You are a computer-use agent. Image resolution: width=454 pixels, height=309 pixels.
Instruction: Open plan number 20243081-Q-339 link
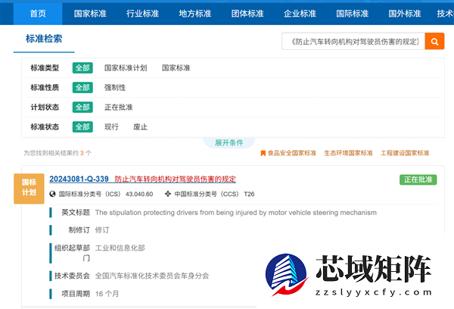click(x=79, y=179)
